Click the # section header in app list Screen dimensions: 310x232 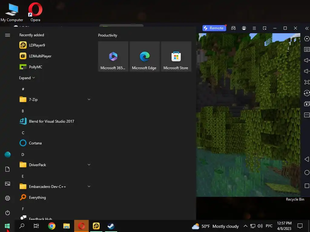23,89
